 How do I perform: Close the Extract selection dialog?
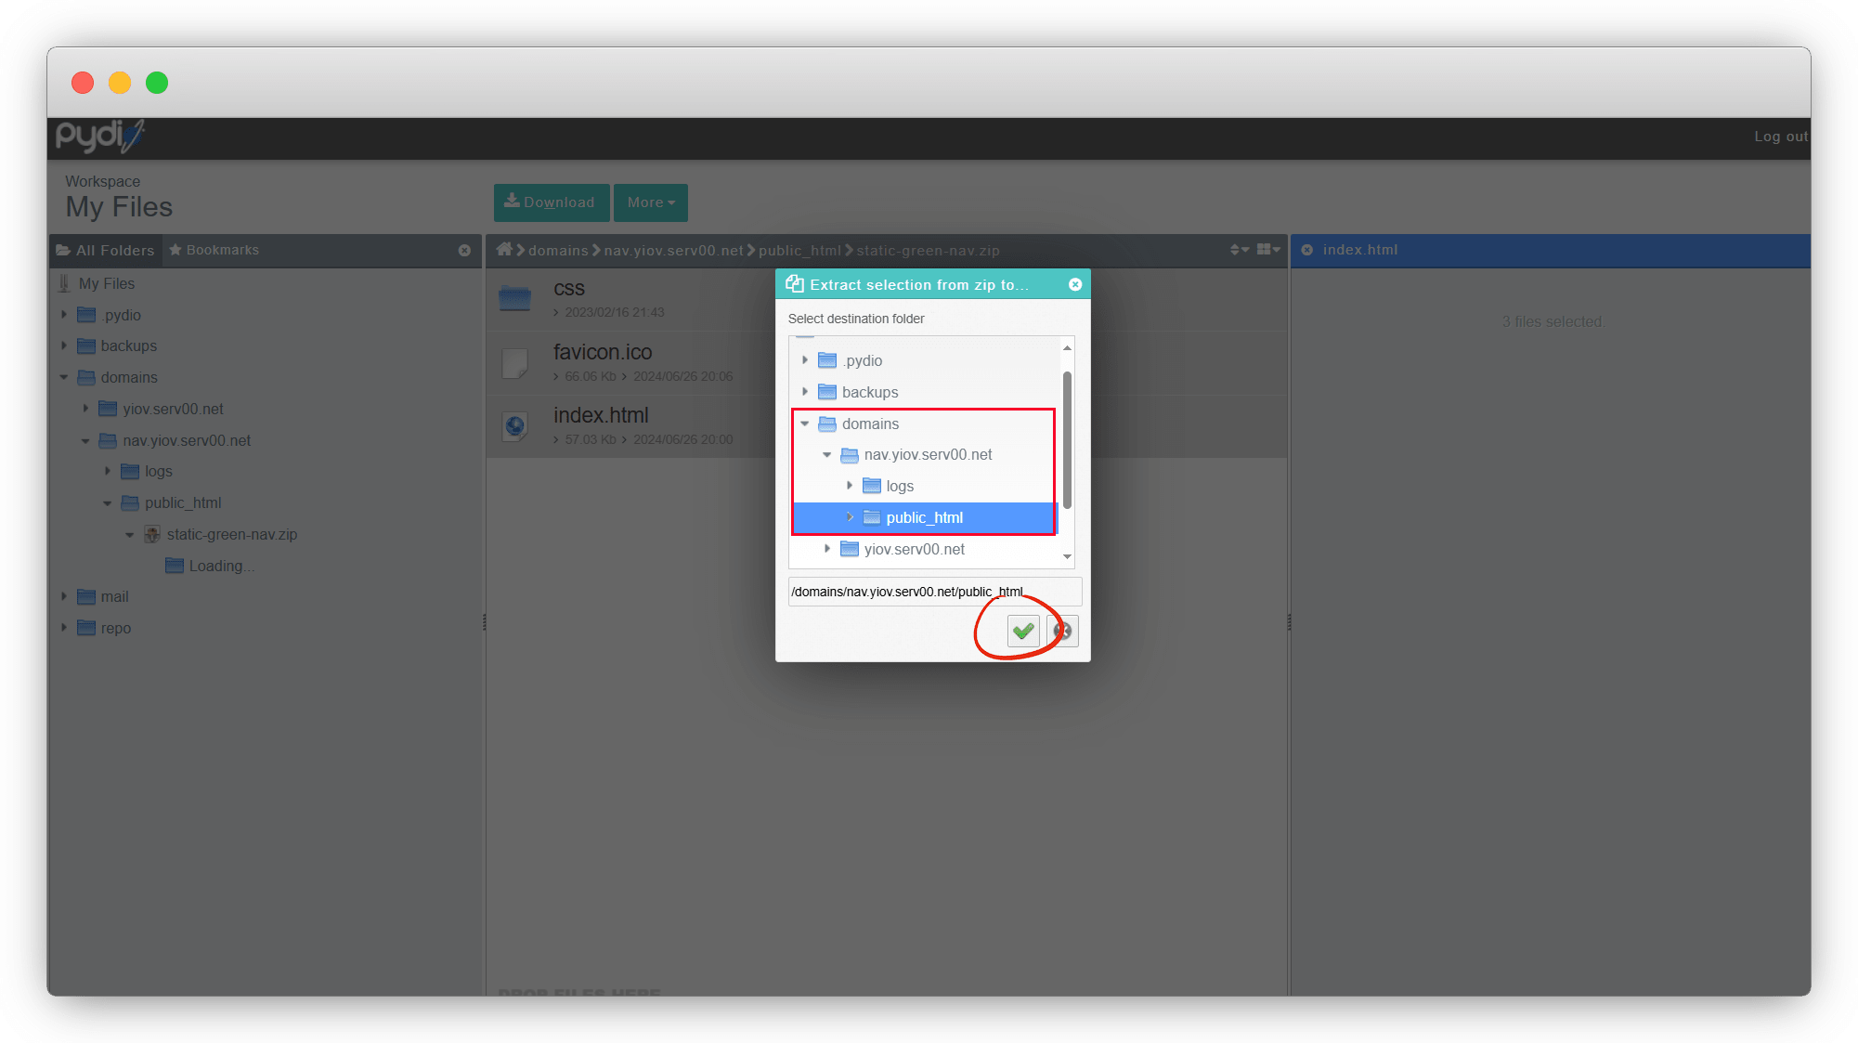point(1075,285)
